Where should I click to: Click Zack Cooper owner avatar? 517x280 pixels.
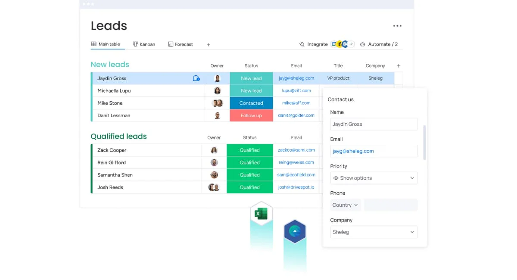[x=214, y=150]
